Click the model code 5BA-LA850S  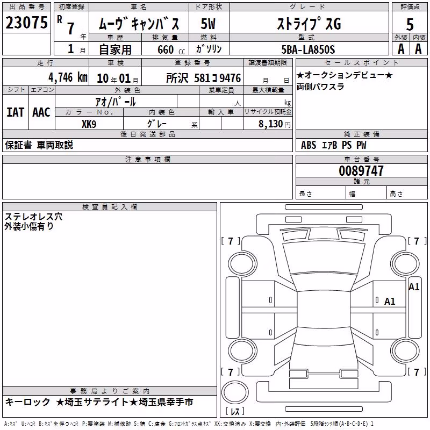tap(308, 49)
